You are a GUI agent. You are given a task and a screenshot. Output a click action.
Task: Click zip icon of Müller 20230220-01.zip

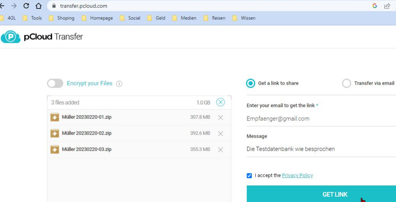tap(55, 117)
